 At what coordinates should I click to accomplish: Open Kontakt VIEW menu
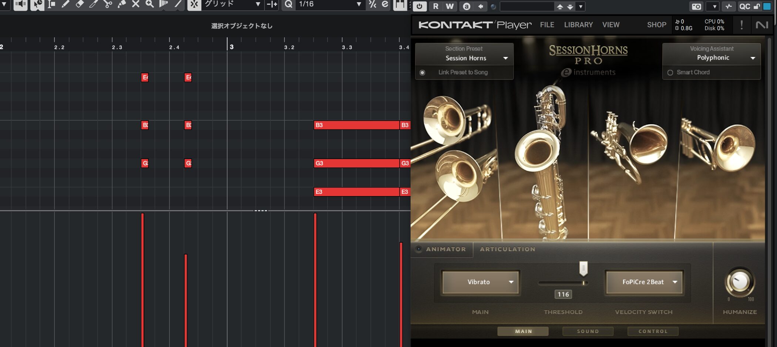[x=610, y=25]
